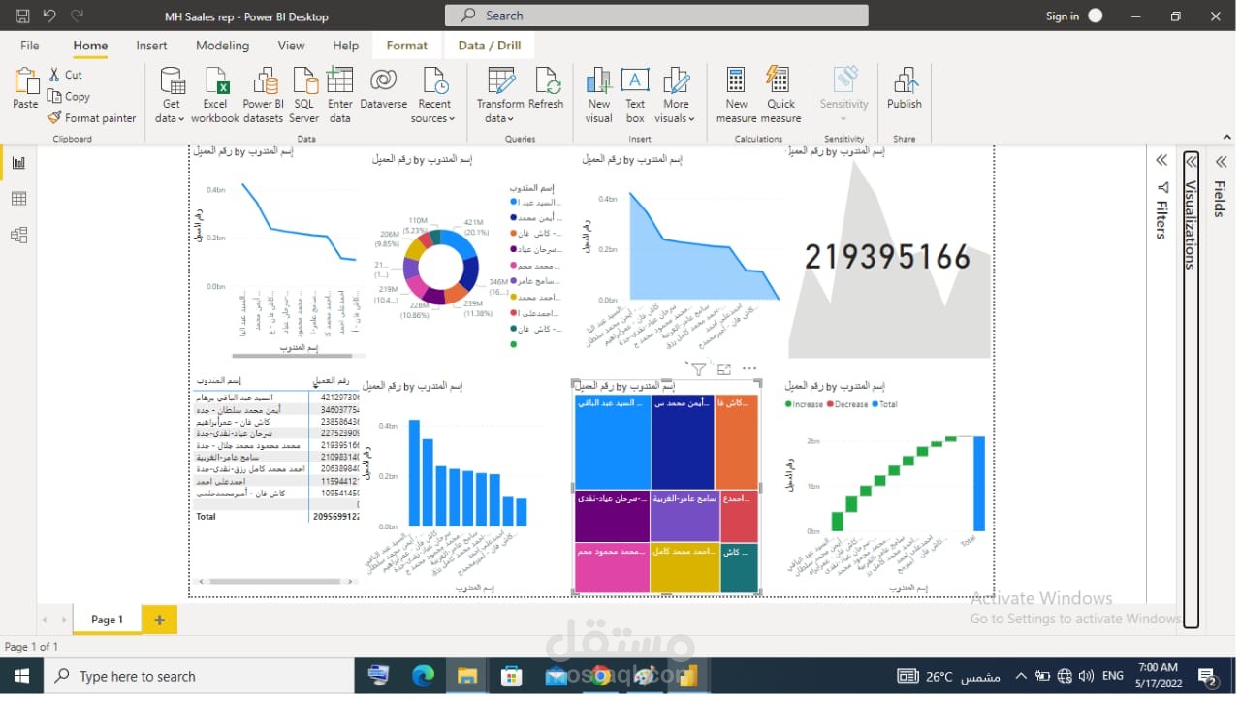Image resolution: width=1241 pixels, height=701 pixels.
Task: Expand the Visualizations pane chevron
Action: point(1192,161)
